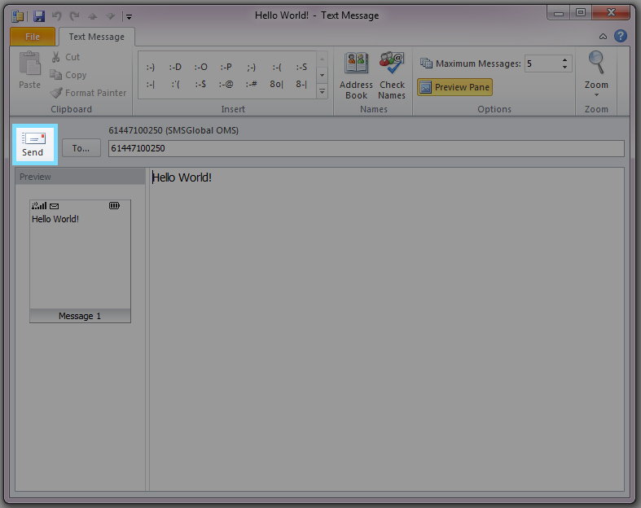
Task: Click the To... recipient button
Action: pos(81,148)
